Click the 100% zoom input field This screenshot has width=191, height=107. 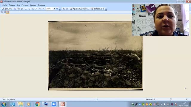click(50, 9)
